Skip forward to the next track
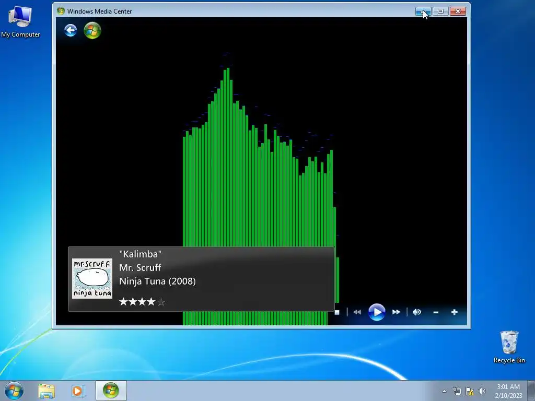 pyautogui.click(x=396, y=312)
